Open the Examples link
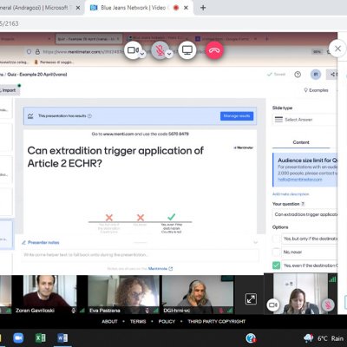Image resolution: width=347 pixels, height=347 pixels. click(x=316, y=90)
